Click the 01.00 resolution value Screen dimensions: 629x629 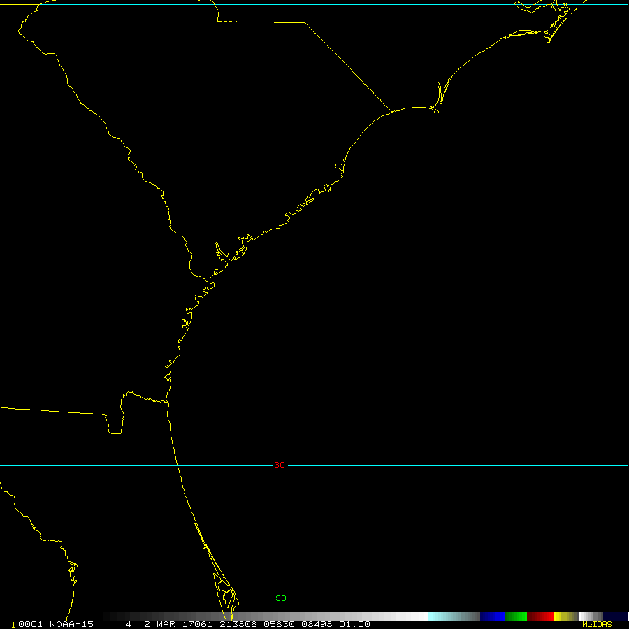point(354,624)
